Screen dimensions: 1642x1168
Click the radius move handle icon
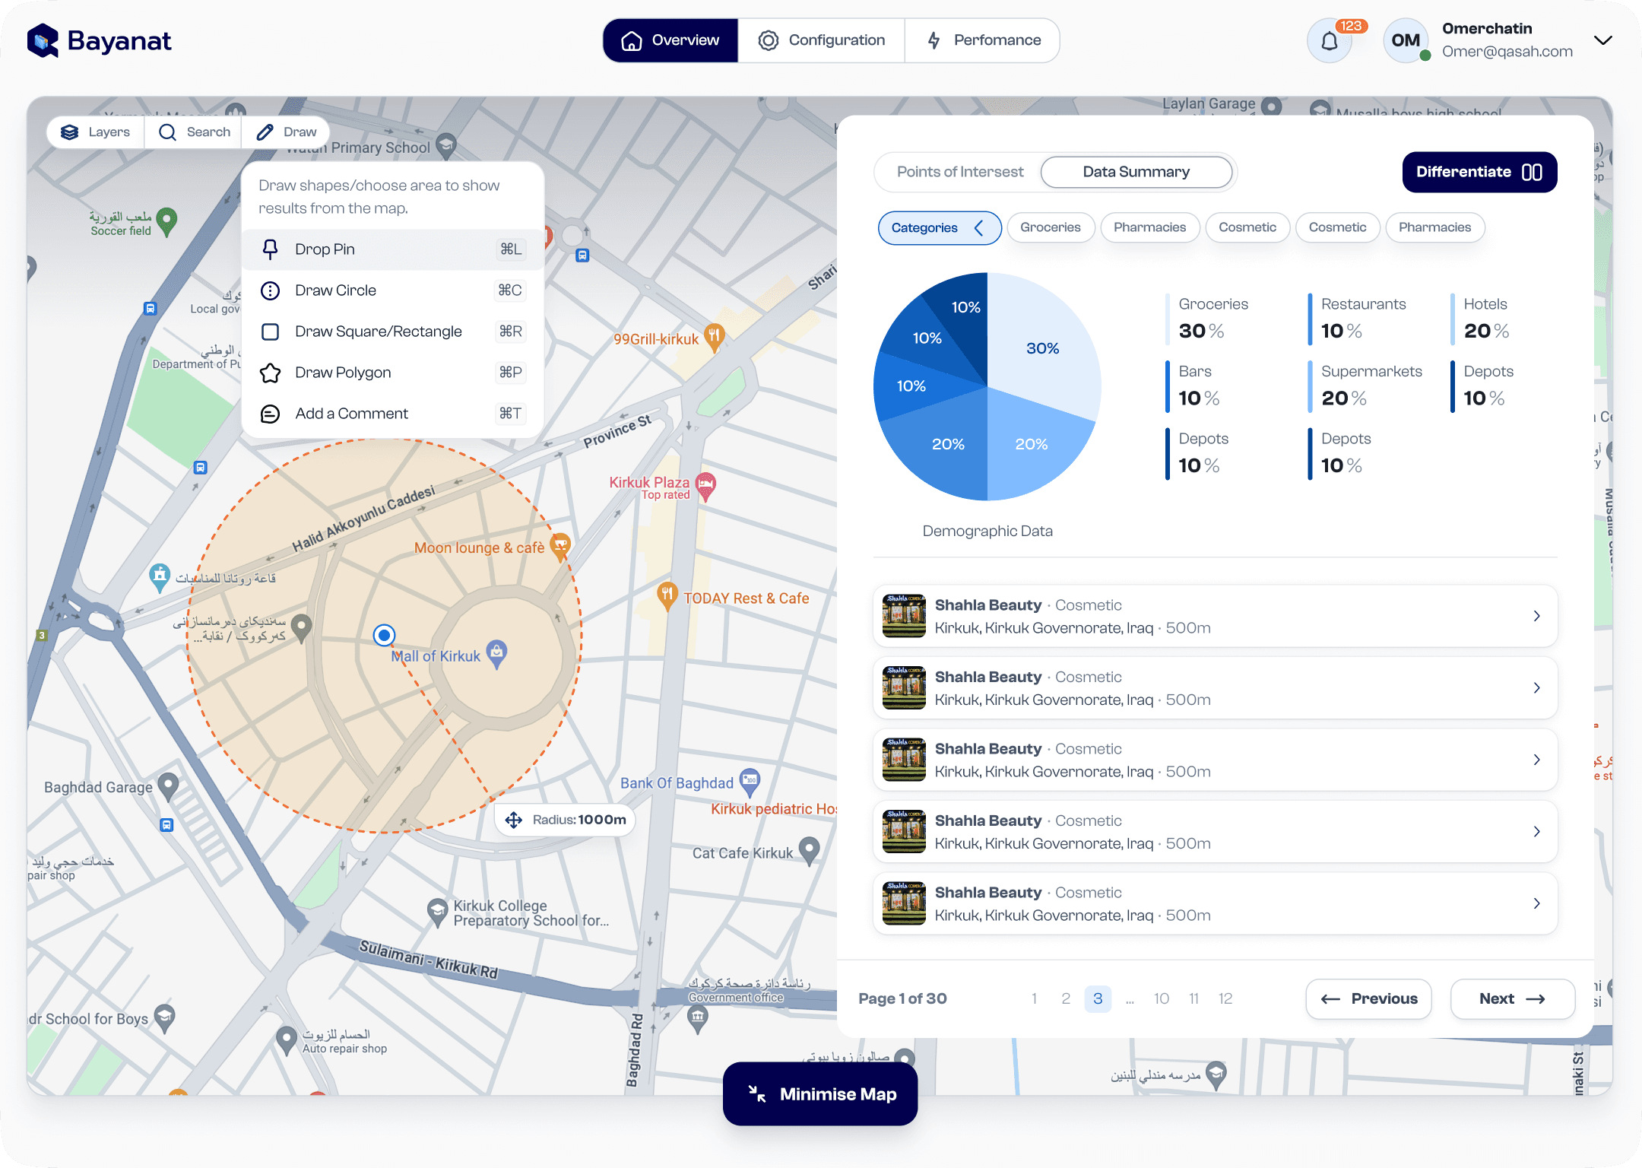514,820
